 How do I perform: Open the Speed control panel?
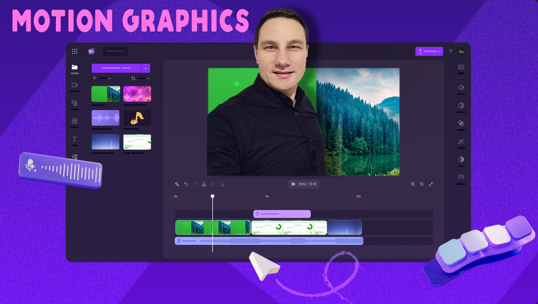461,177
